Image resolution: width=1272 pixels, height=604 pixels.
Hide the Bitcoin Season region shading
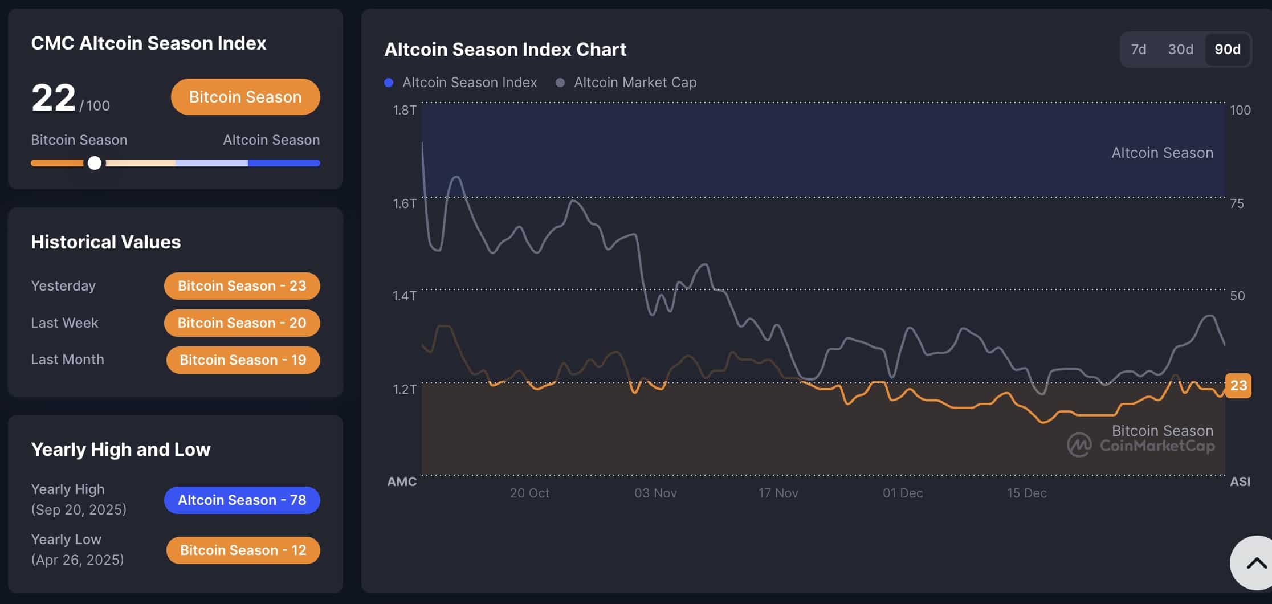click(x=1163, y=430)
